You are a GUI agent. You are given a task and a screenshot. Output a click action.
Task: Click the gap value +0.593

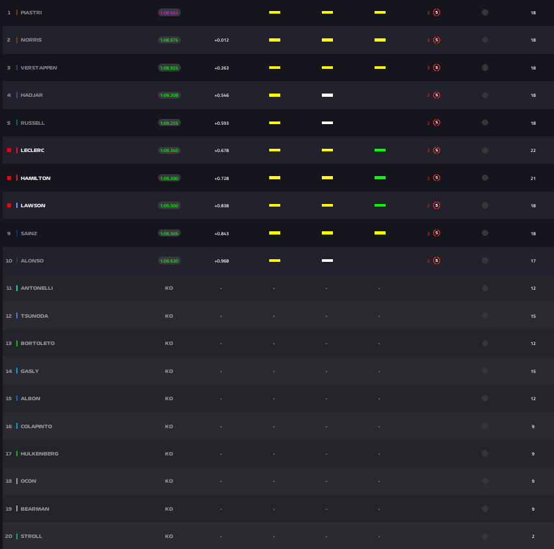tap(222, 123)
